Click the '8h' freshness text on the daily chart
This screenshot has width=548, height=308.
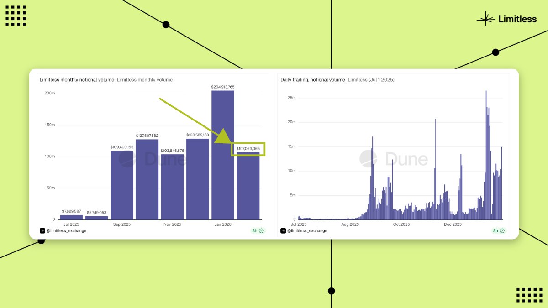[x=495, y=231]
